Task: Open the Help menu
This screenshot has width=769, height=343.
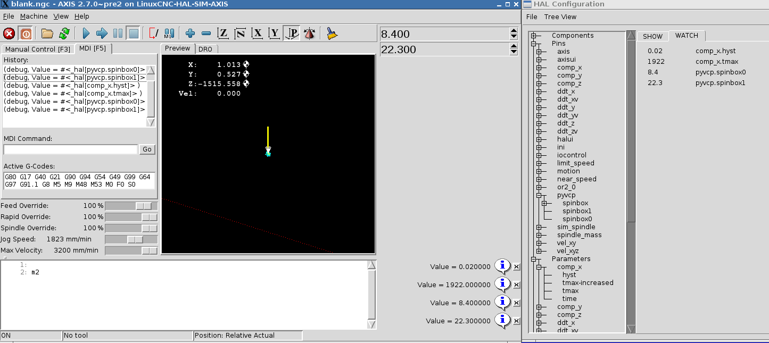Action: [82, 16]
